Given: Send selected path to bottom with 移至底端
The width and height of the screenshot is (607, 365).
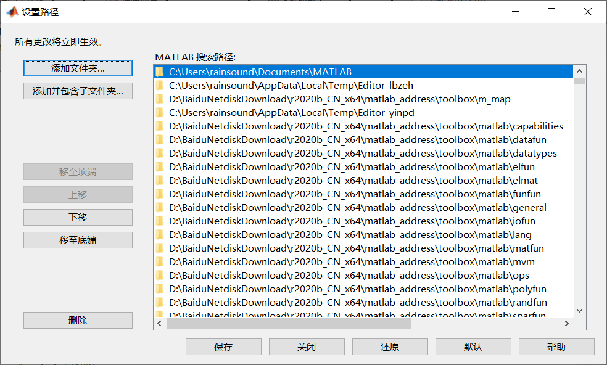Looking at the screenshot, I should [77, 240].
